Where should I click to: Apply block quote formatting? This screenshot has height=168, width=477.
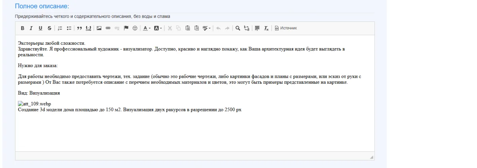(x=79, y=28)
